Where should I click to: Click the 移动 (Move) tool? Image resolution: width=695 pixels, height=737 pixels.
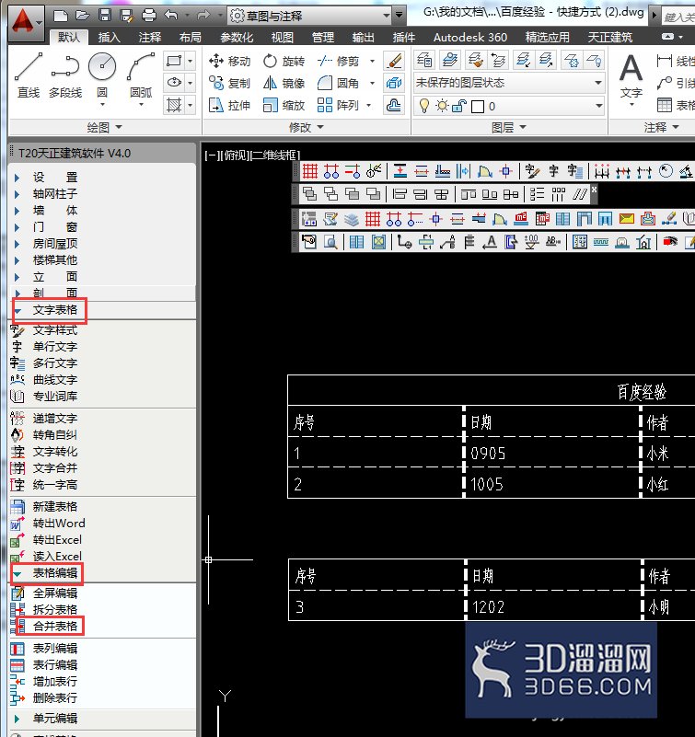point(229,61)
